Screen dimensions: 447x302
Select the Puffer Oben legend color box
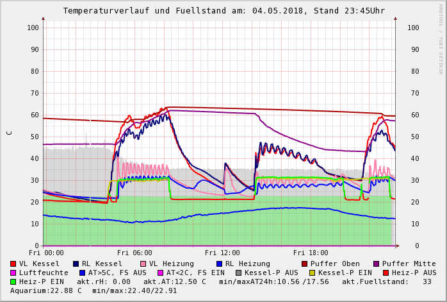point(305,264)
